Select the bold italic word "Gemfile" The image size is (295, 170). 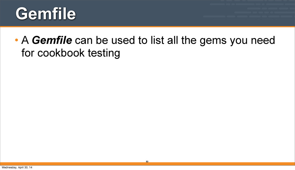(52, 41)
